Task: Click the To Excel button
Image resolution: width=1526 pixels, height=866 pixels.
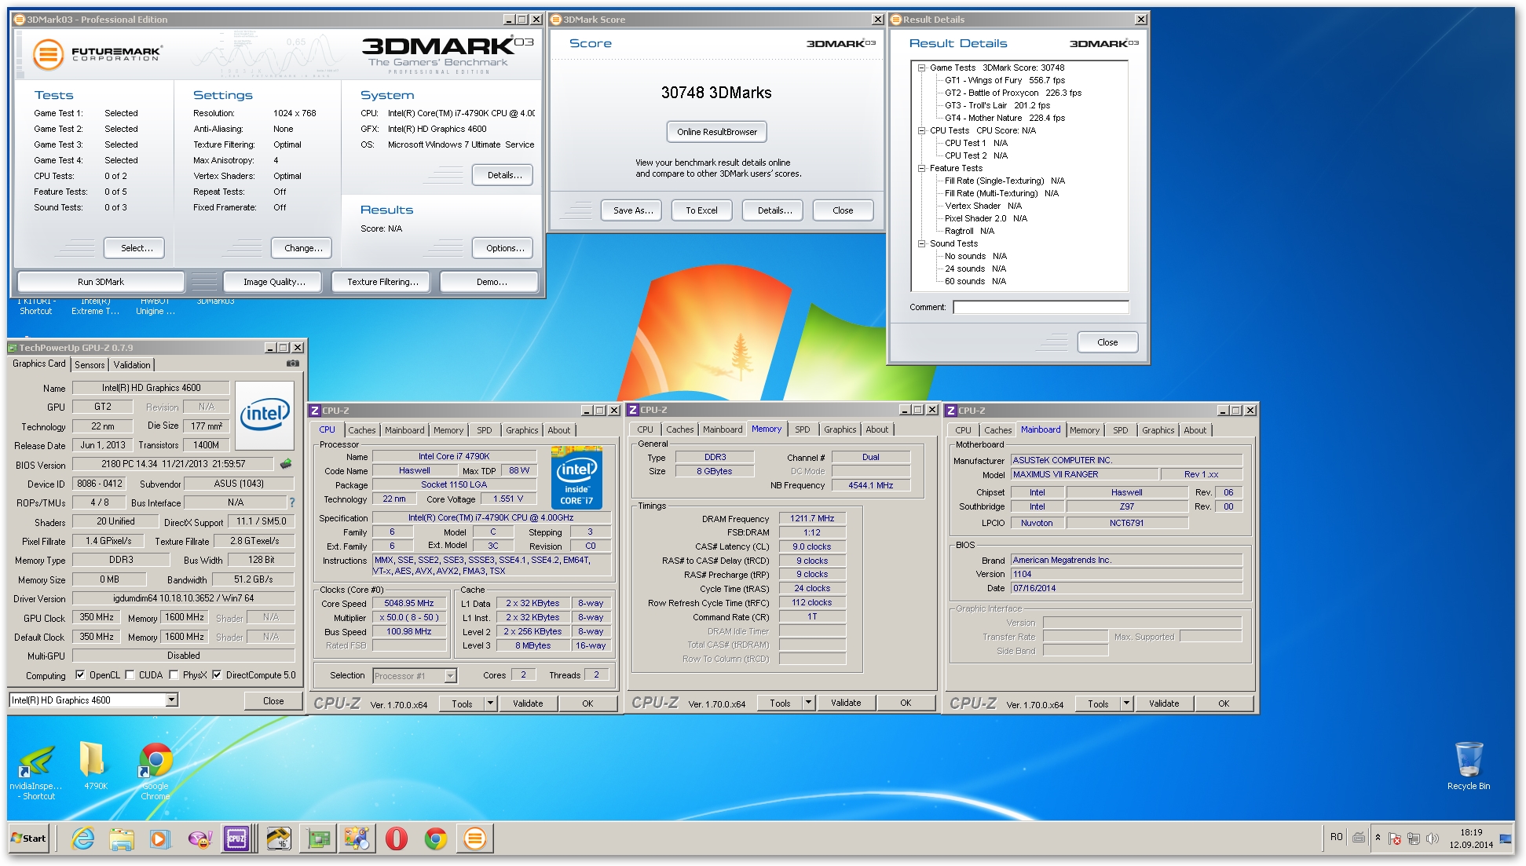Action: (701, 210)
